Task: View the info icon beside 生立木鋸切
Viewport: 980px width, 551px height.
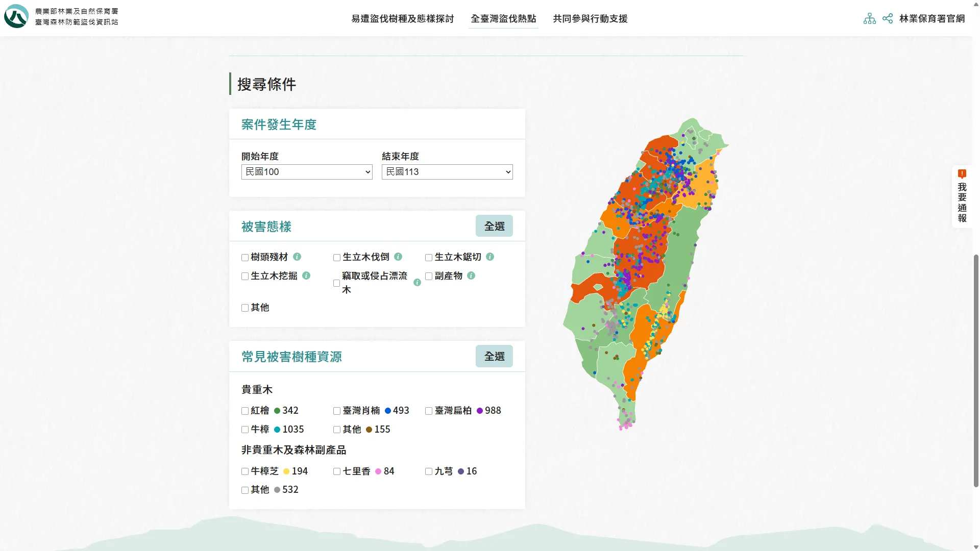Action: pos(490,257)
